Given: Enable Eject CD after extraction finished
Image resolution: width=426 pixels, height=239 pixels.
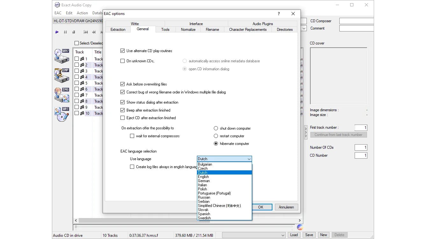Looking at the screenshot, I should point(123,118).
